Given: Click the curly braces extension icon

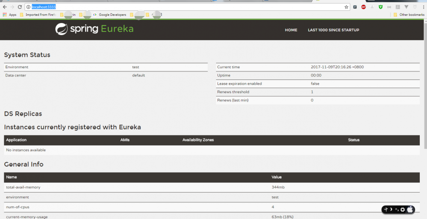Looking at the screenshot, I should coord(389,7).
